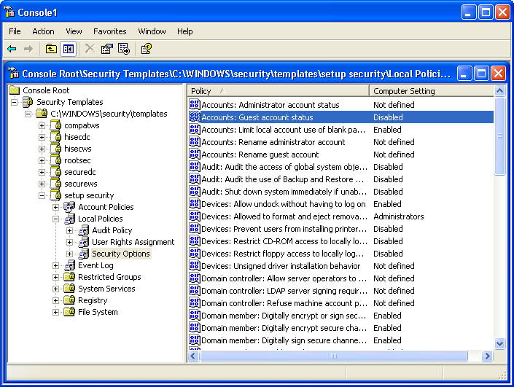Expand the compatws template node

(x=42, y=125)
